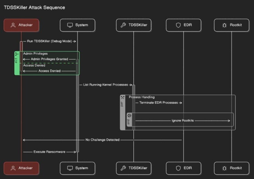The image size is (254, 179).
Task: Select the top TDSSKiller label text
Action: 138,25
